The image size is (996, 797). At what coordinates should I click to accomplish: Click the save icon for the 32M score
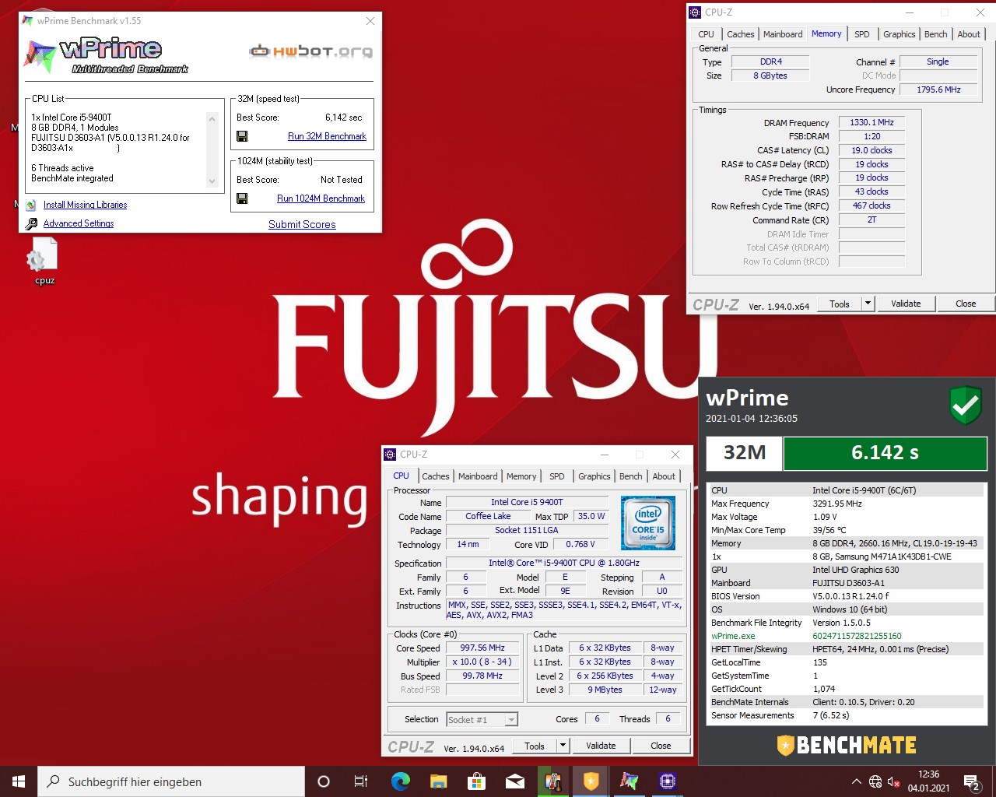[242, 136]
